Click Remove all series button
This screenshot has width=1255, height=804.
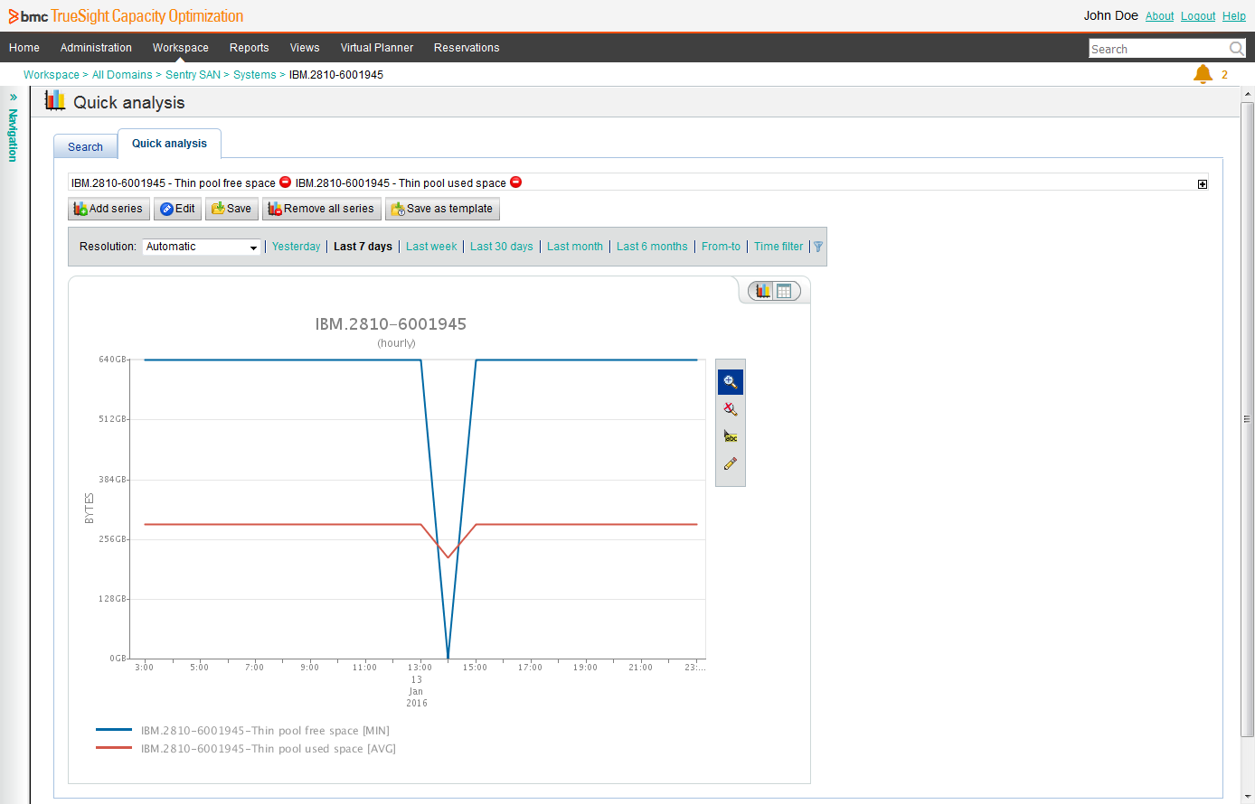tap(322, 209)
